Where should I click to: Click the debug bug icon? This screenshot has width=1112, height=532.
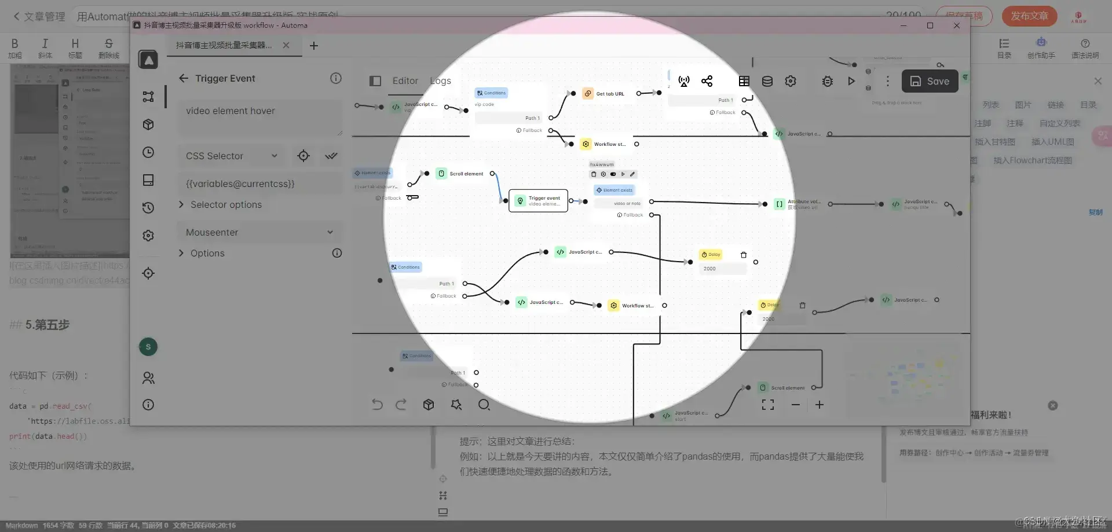(x=828, y=81)
